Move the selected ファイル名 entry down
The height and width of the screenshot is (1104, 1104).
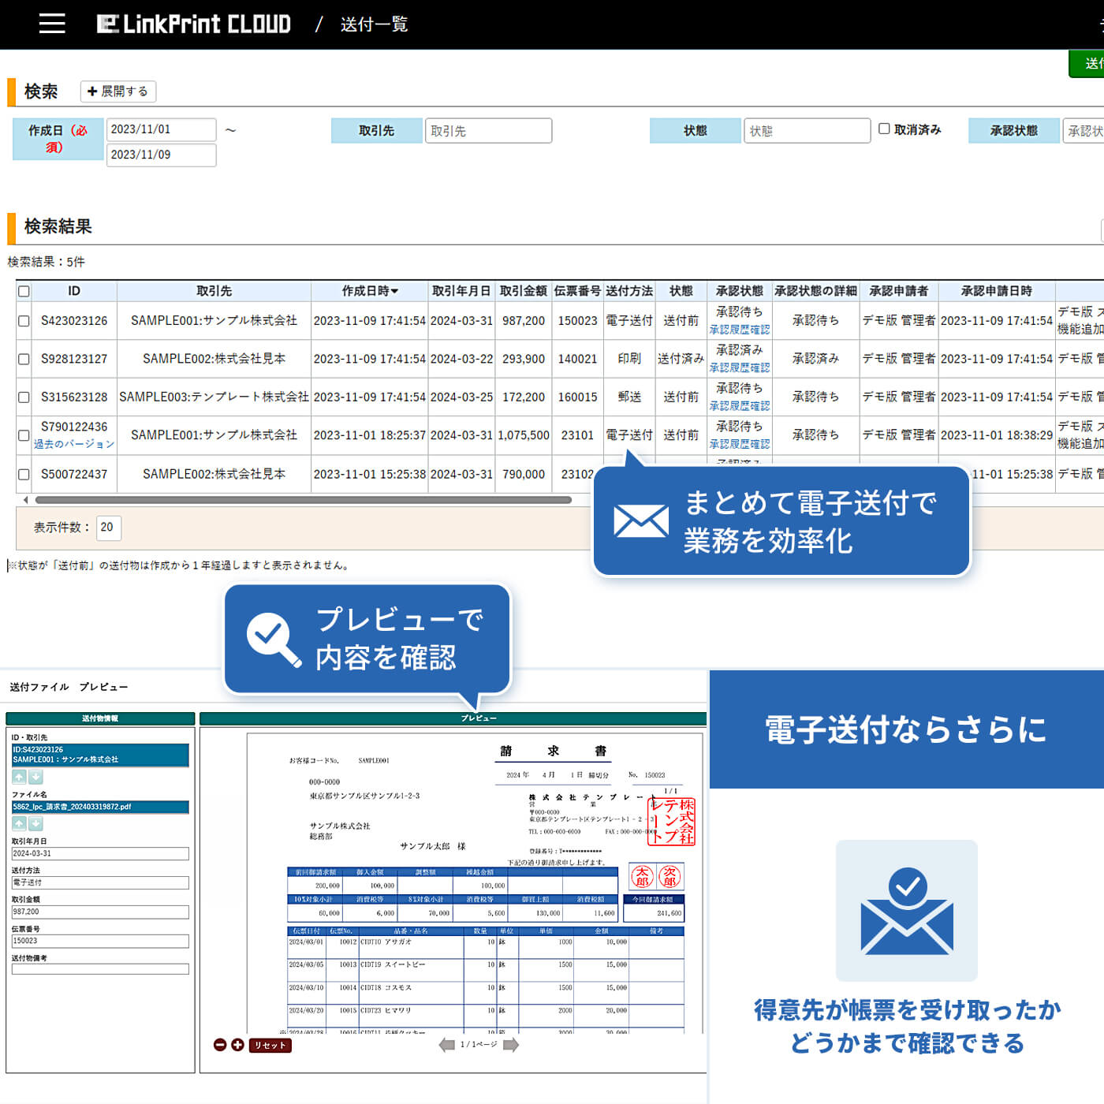click(x=37, y=823)
